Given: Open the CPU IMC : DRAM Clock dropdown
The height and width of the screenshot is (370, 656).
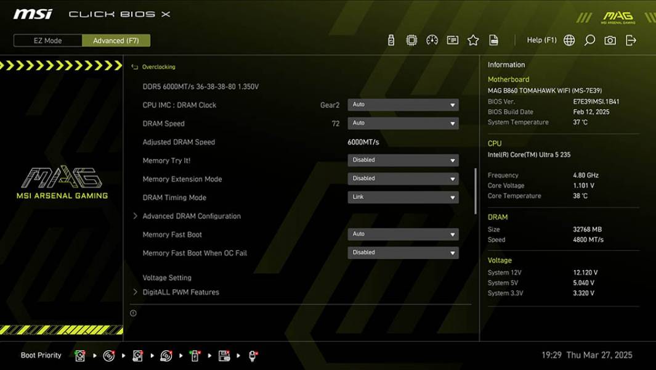Looking at the screenshot, I should point(403,105).
